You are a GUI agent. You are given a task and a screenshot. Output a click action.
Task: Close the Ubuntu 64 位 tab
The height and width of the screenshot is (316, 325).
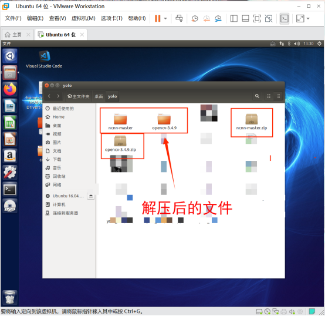pos(82,35)
